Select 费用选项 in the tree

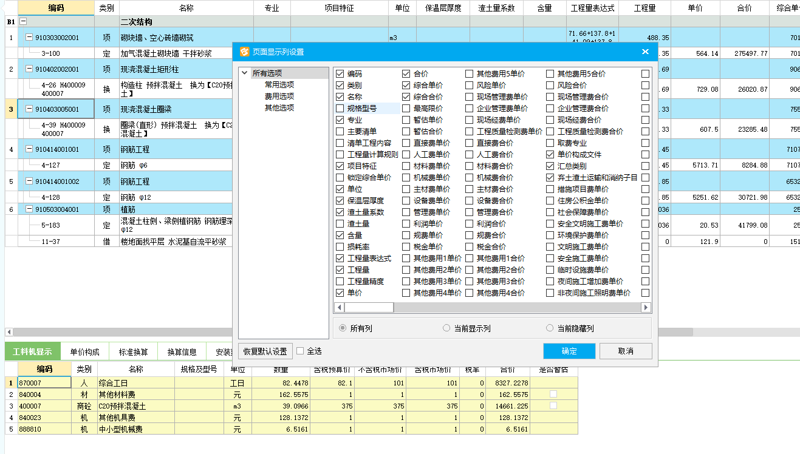pyautogui.click(x=279, y=97)
